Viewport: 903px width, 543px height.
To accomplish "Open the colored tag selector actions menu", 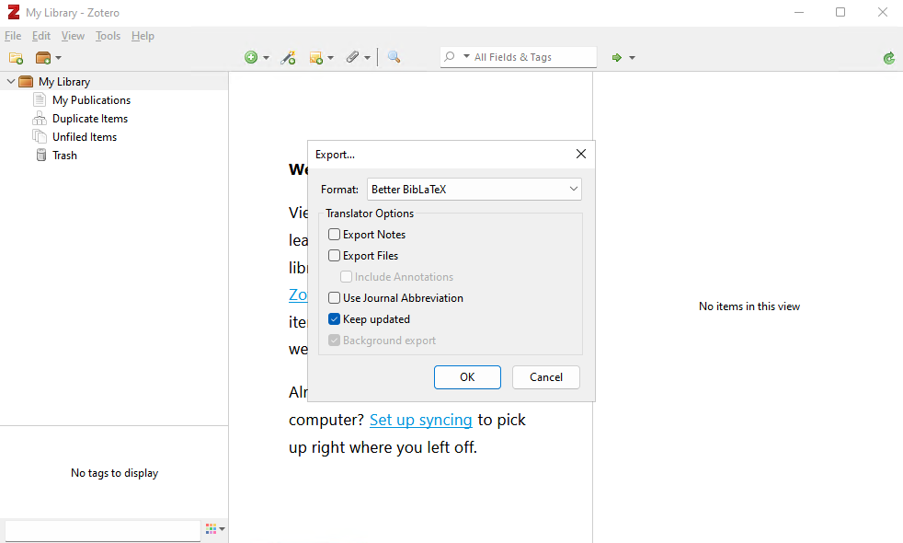I will pyautogui.click(x=215, y=528).
